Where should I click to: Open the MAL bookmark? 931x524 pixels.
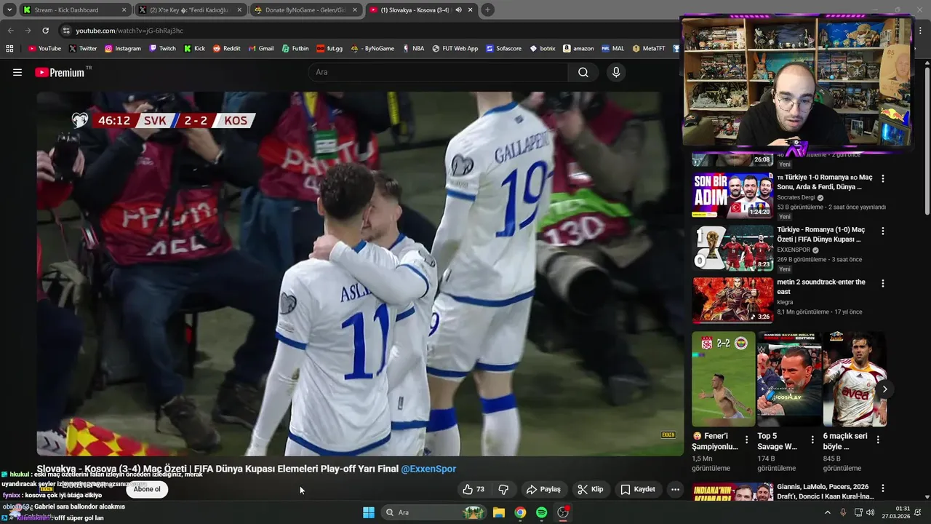click(x=612, y=48)
